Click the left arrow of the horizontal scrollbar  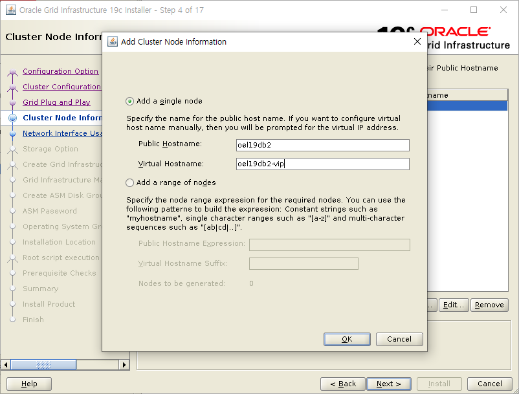point(6,365)
